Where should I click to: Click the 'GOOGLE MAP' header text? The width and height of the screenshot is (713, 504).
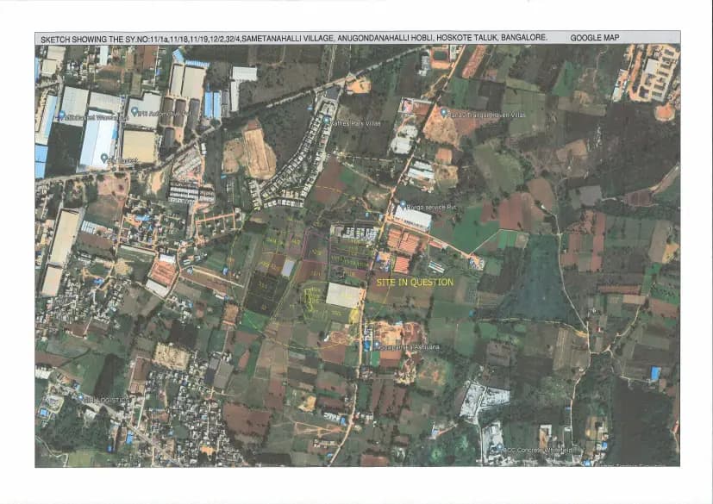coord(594,38)
